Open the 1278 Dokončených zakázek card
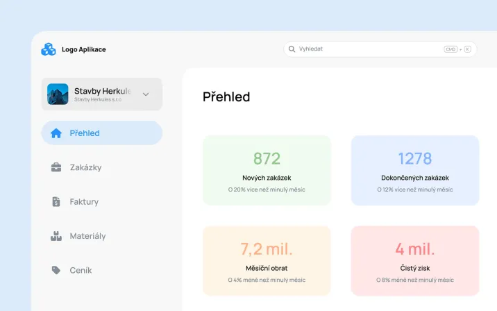Screen dimensions: 497x311 (415, 170)
